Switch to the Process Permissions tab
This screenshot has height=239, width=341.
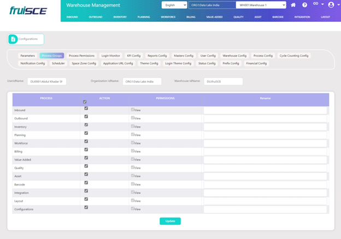coord(81,56)
